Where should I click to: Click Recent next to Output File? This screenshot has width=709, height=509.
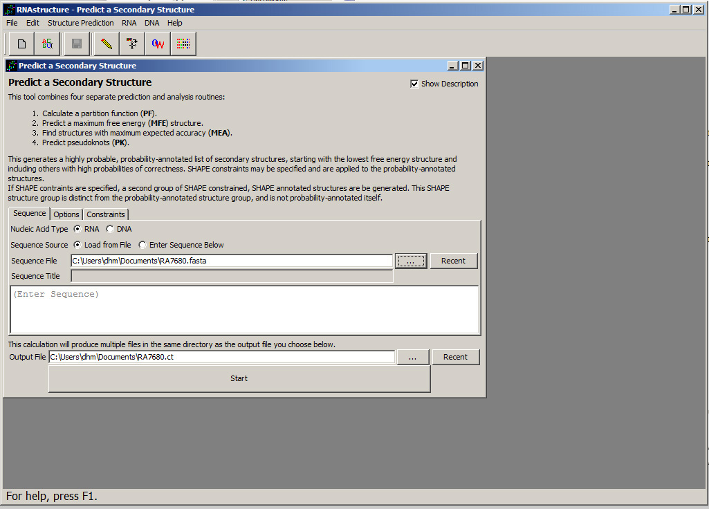click(x=455, y=357)
